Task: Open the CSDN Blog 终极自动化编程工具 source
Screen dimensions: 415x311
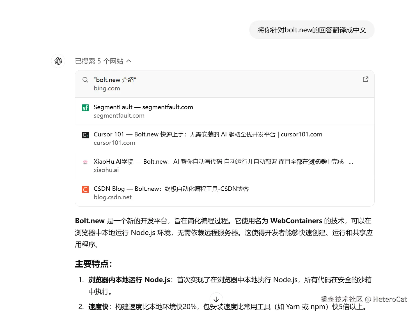Action: (x=225, y=193)
